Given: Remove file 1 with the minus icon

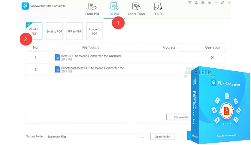Looking at the screenshot, I should click(x=213, y=58).
